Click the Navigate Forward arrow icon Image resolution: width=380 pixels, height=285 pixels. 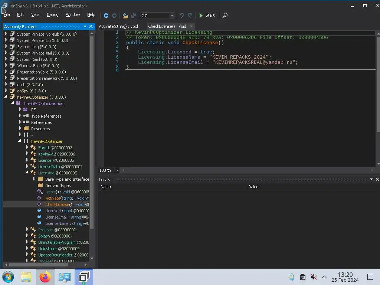point(114,16)
